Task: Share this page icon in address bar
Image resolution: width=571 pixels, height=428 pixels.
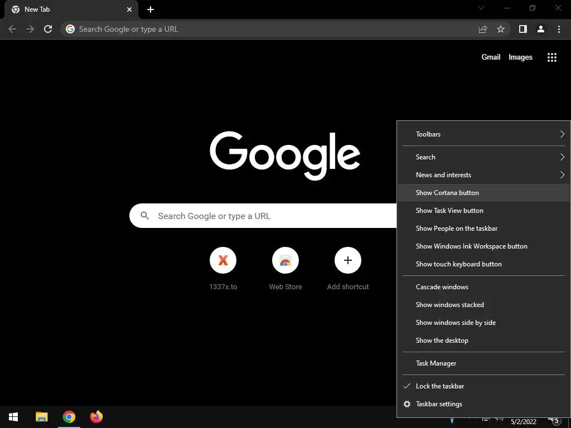Action: 483,29
